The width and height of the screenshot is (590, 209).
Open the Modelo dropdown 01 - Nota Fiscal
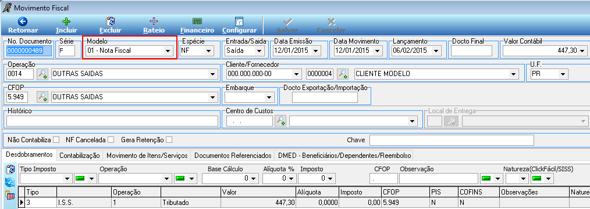tap(168, 51)
